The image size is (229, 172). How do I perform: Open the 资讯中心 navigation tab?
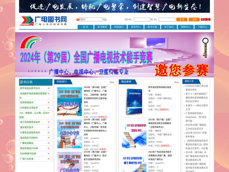click(135, 27)
